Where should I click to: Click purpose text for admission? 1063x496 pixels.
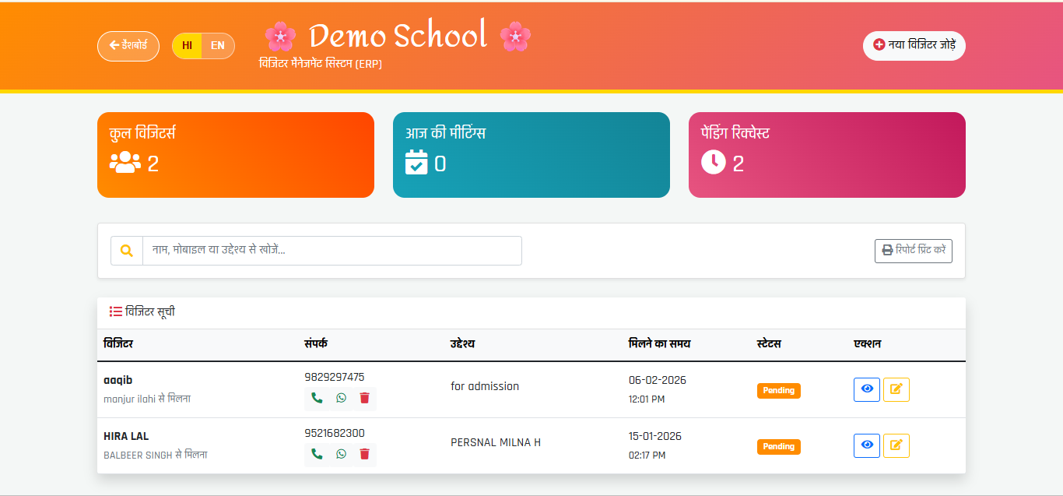[x=485, y=386]
